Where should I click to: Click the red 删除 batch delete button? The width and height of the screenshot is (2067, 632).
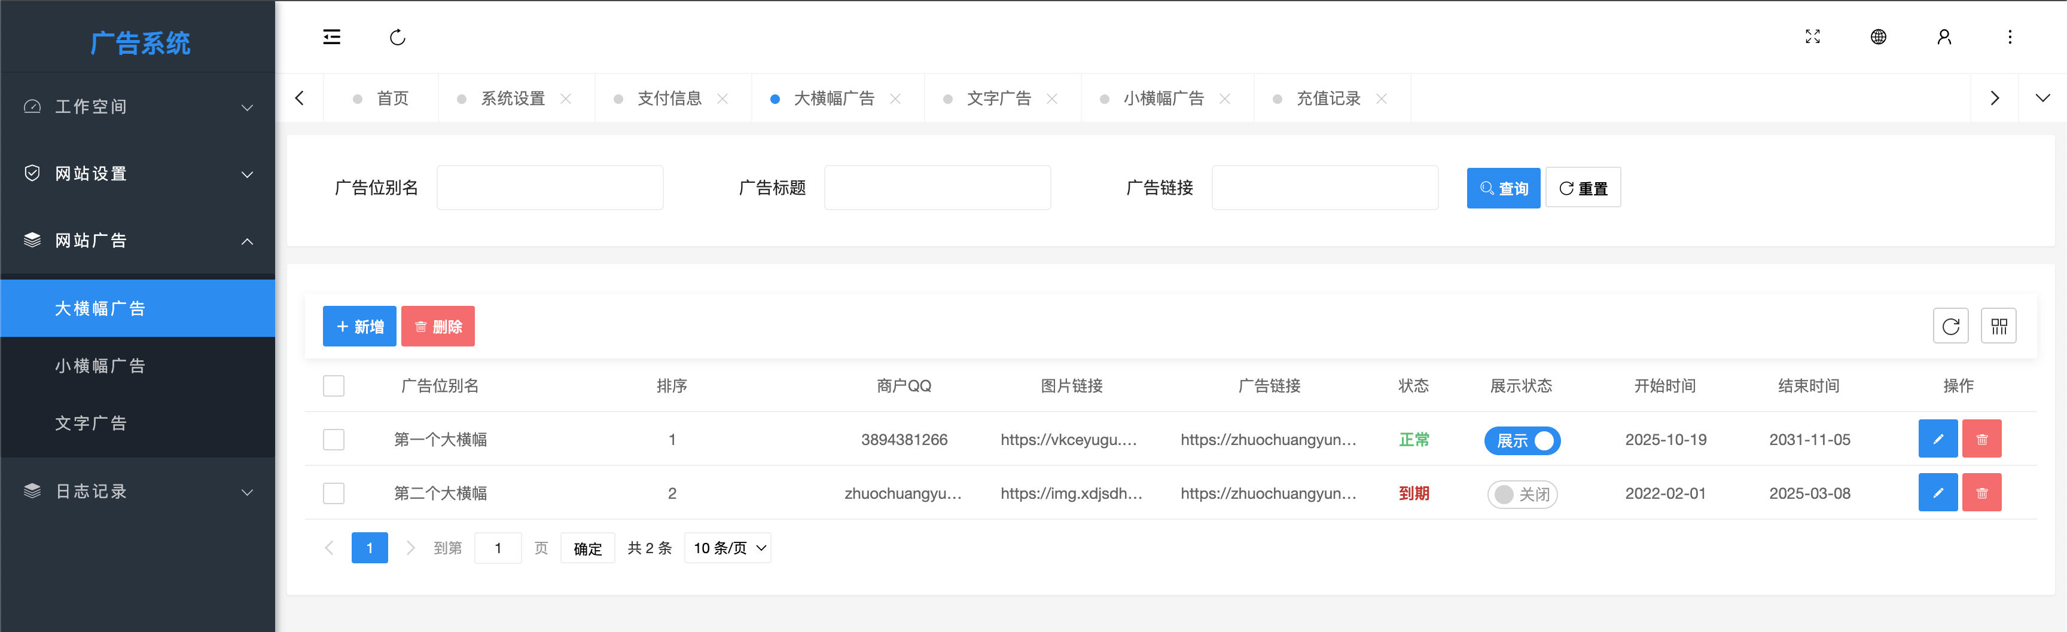point(438,326)
